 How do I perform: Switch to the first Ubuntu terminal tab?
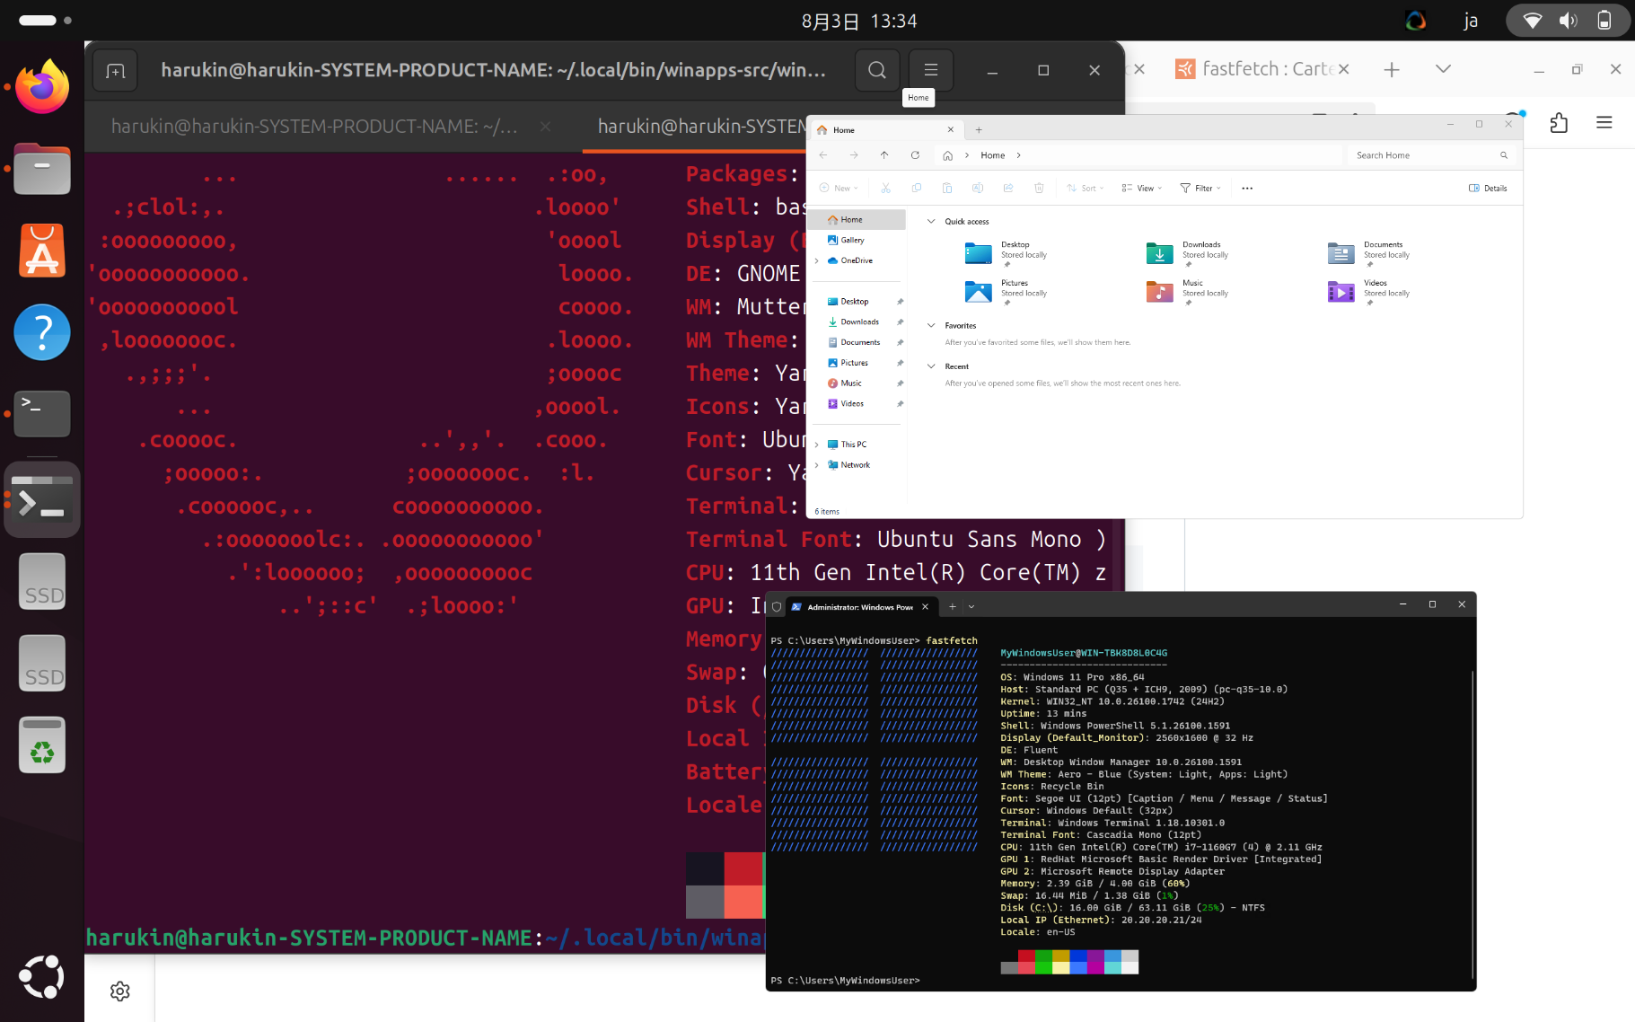314,127
